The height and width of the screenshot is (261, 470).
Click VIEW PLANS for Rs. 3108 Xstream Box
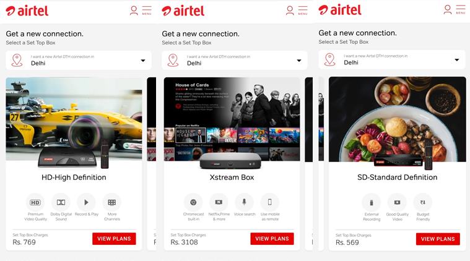272,239
